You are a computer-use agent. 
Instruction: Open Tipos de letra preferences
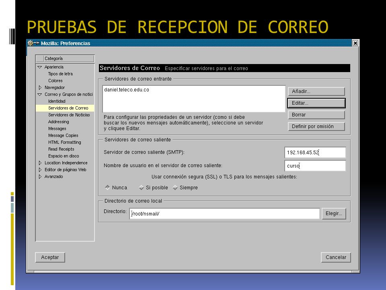(x=60, y=74)
